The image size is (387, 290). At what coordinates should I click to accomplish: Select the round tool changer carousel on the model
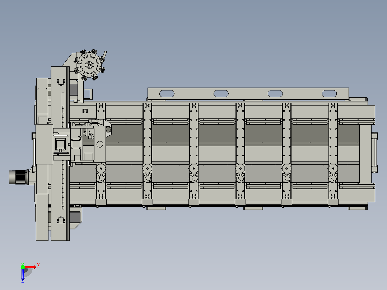[x=89, y=65]
